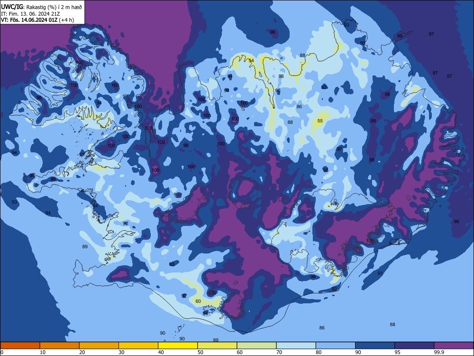
Task: Click the '54' humidity value on the map
Action: click(251, 61)
